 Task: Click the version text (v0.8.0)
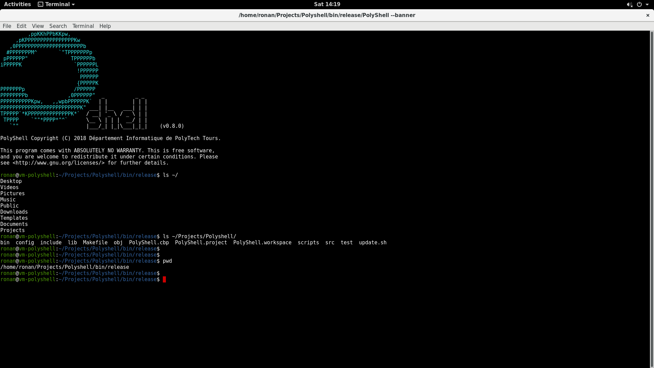(172, 126)
